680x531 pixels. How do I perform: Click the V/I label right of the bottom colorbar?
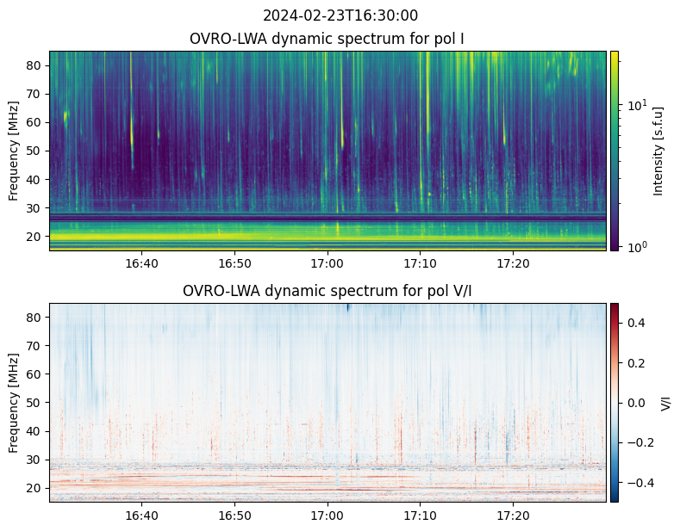(665, 402)
